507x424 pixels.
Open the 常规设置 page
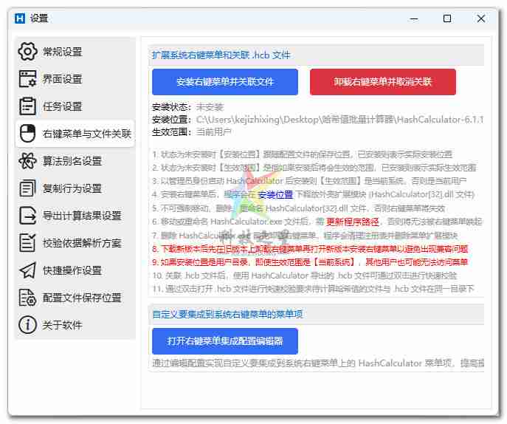[x=76, y=52]
